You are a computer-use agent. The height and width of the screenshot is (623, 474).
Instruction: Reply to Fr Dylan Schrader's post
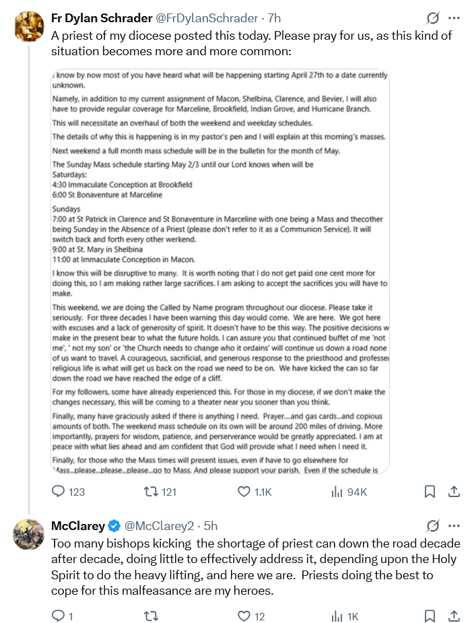(58, 492)
